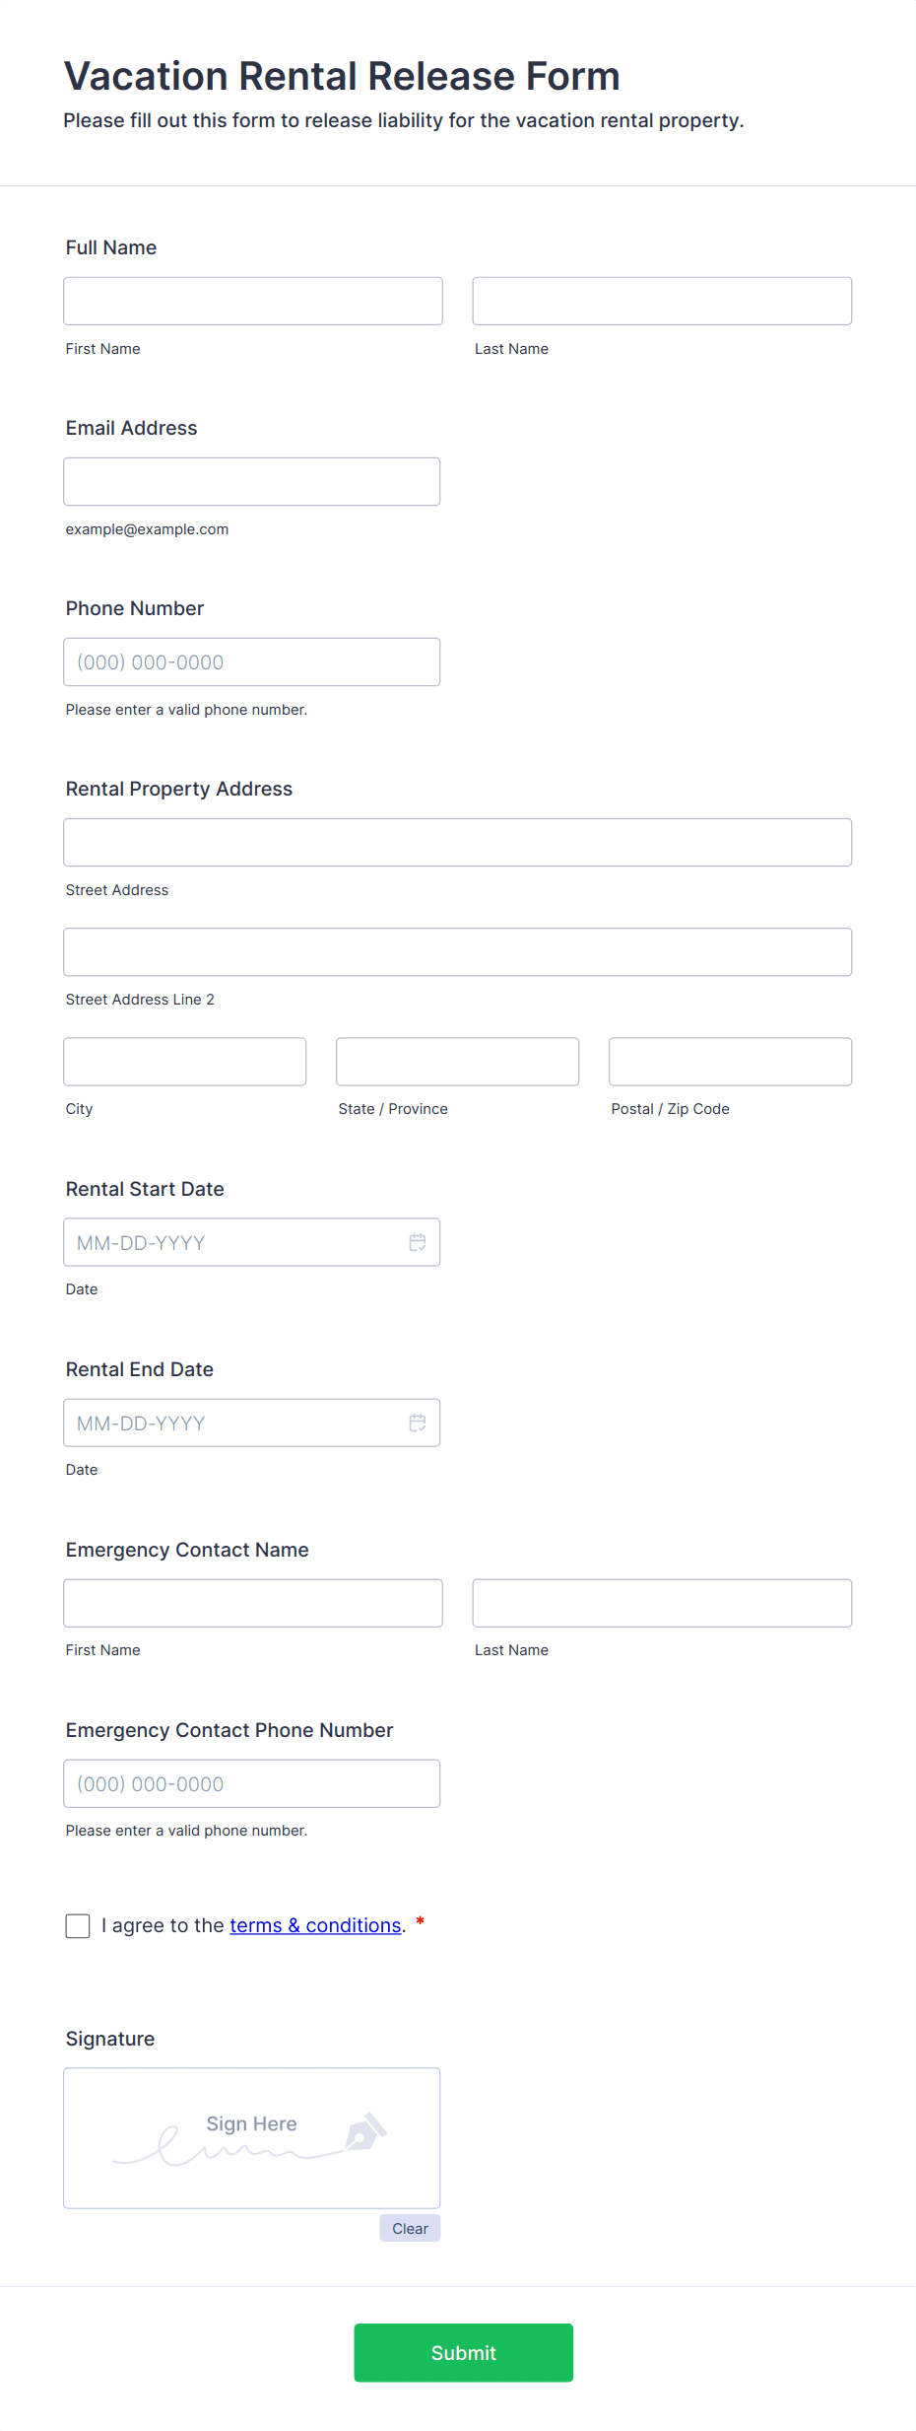
Task: Focus the Full Name last name field
Action: pyautogui.click(x=662, y=301)
